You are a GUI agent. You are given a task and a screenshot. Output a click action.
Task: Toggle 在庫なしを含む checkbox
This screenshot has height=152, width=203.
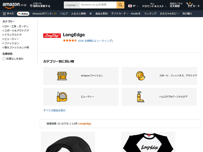pyautogui.click(x=4, y=59)
